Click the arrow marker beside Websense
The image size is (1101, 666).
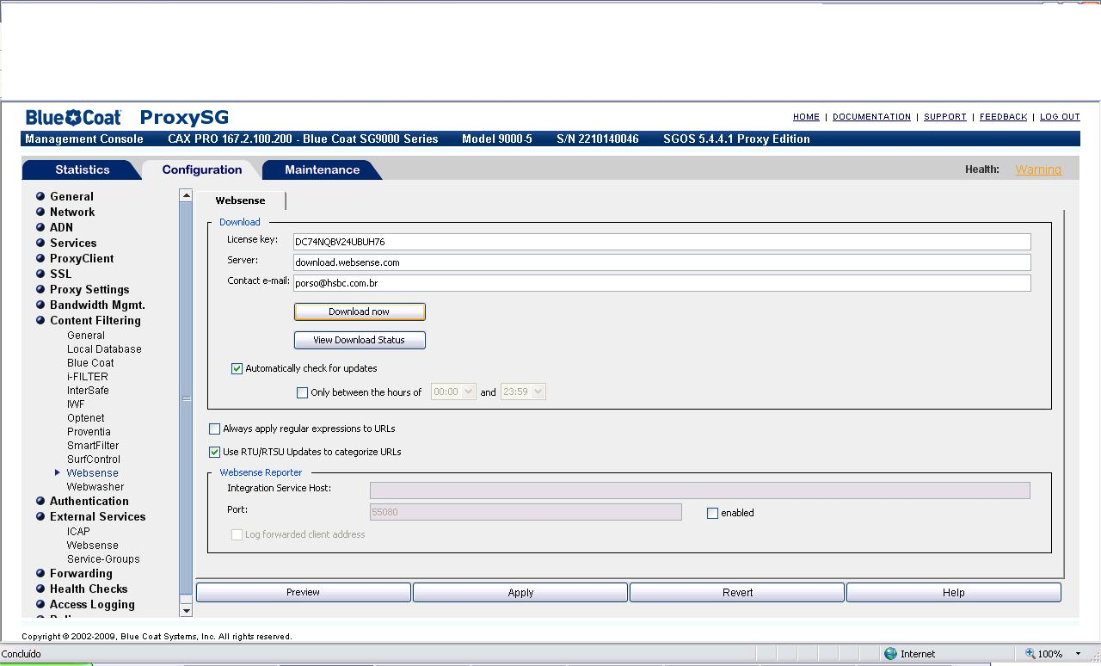tap(58, 472)
